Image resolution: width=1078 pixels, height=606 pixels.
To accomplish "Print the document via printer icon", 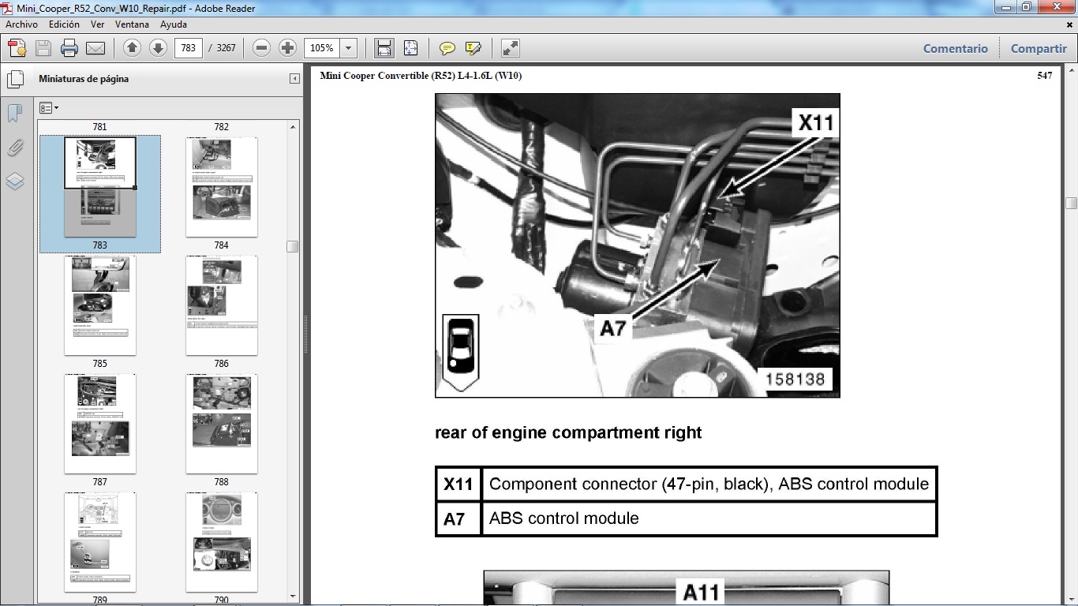I will [69, 48].
